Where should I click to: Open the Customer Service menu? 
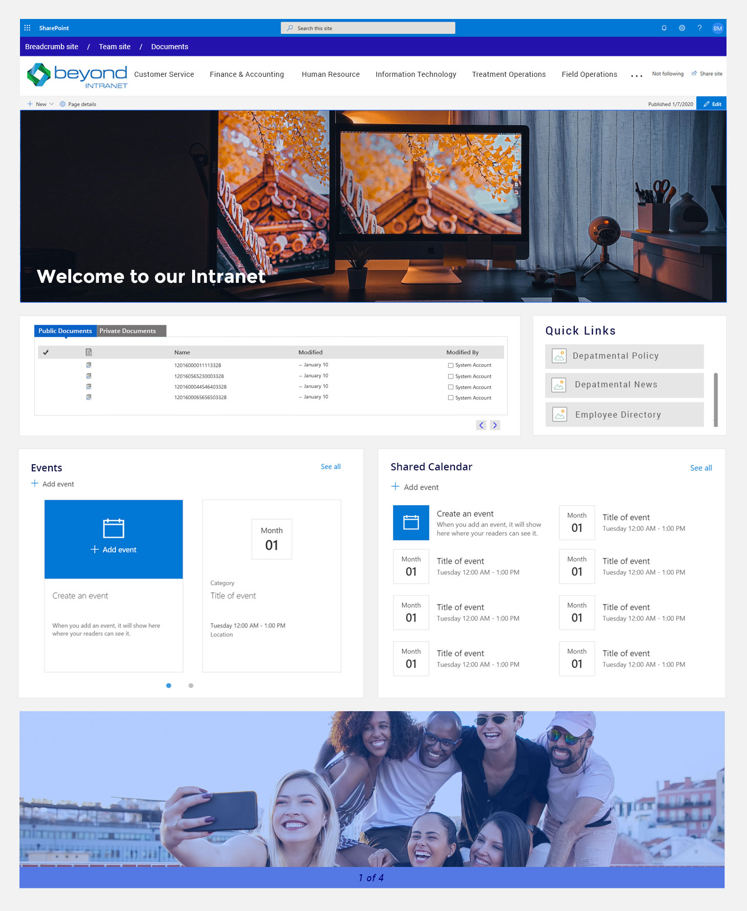pyautogui.click(x=164, y=74)
